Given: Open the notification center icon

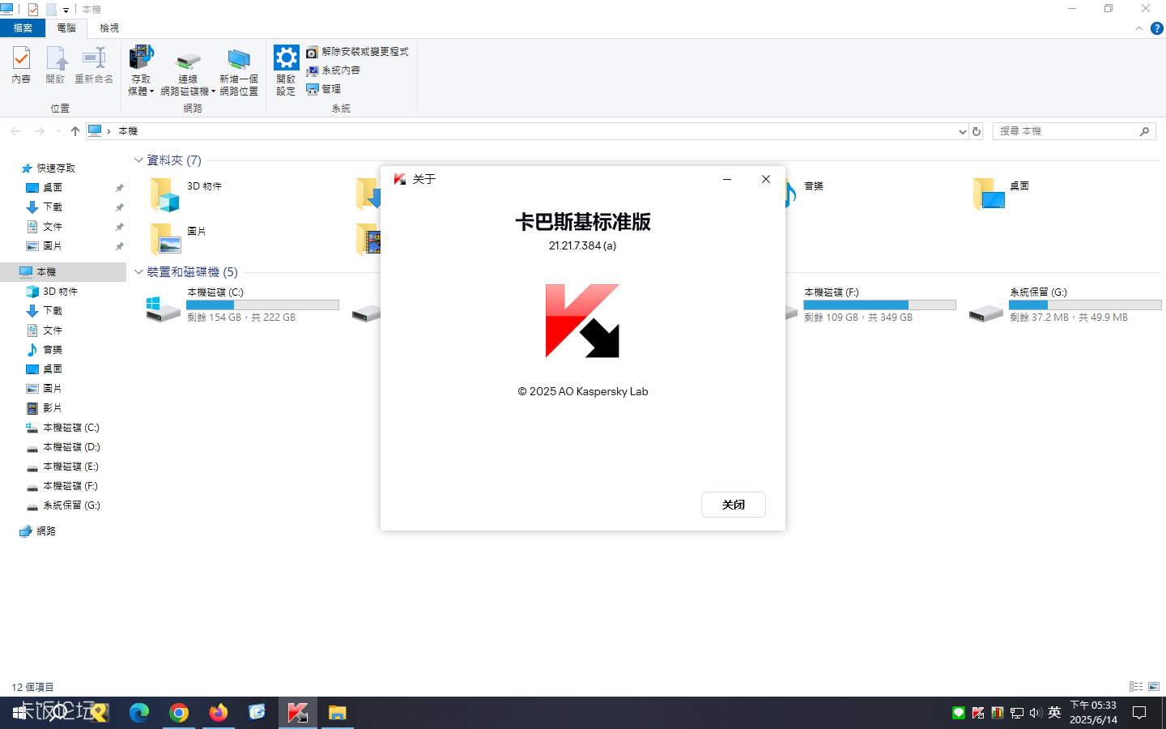Looking at the screenshot, I should coord(1139,713).
